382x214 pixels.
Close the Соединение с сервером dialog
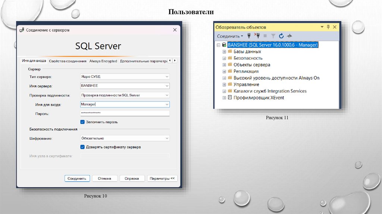(175, 30)
